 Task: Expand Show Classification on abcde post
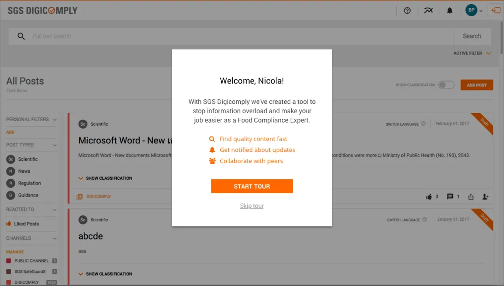[105, 274]
